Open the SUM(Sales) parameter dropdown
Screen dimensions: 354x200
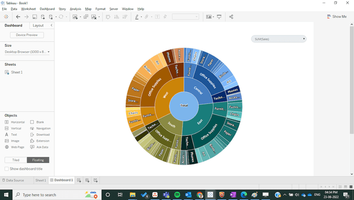pyautogui.click(x=279, y=39)
